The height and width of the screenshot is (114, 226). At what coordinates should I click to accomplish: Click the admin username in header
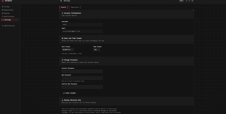(x=181, y=1)
